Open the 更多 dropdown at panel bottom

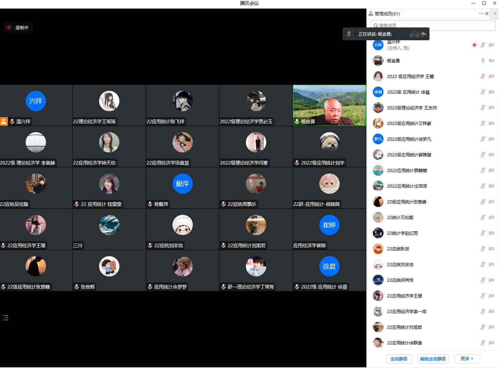click(x=467, y=359)
